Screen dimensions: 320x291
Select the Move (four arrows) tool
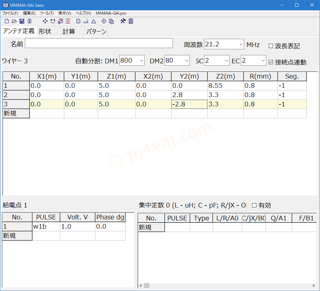[45, 21]
